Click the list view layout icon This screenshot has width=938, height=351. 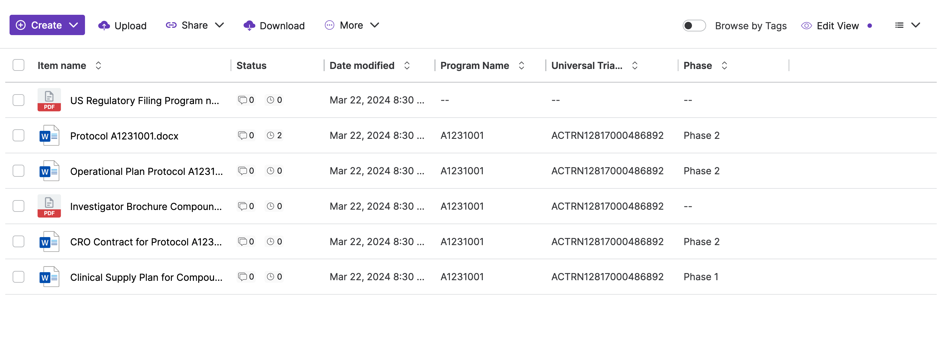click(x=899, y=26)
